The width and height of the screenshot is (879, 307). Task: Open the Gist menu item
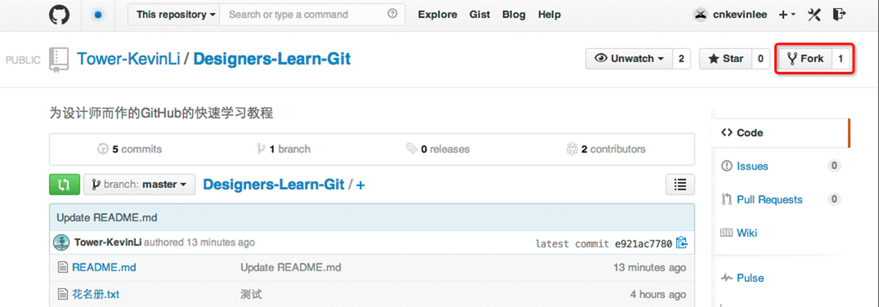click(x=480, y=15)
